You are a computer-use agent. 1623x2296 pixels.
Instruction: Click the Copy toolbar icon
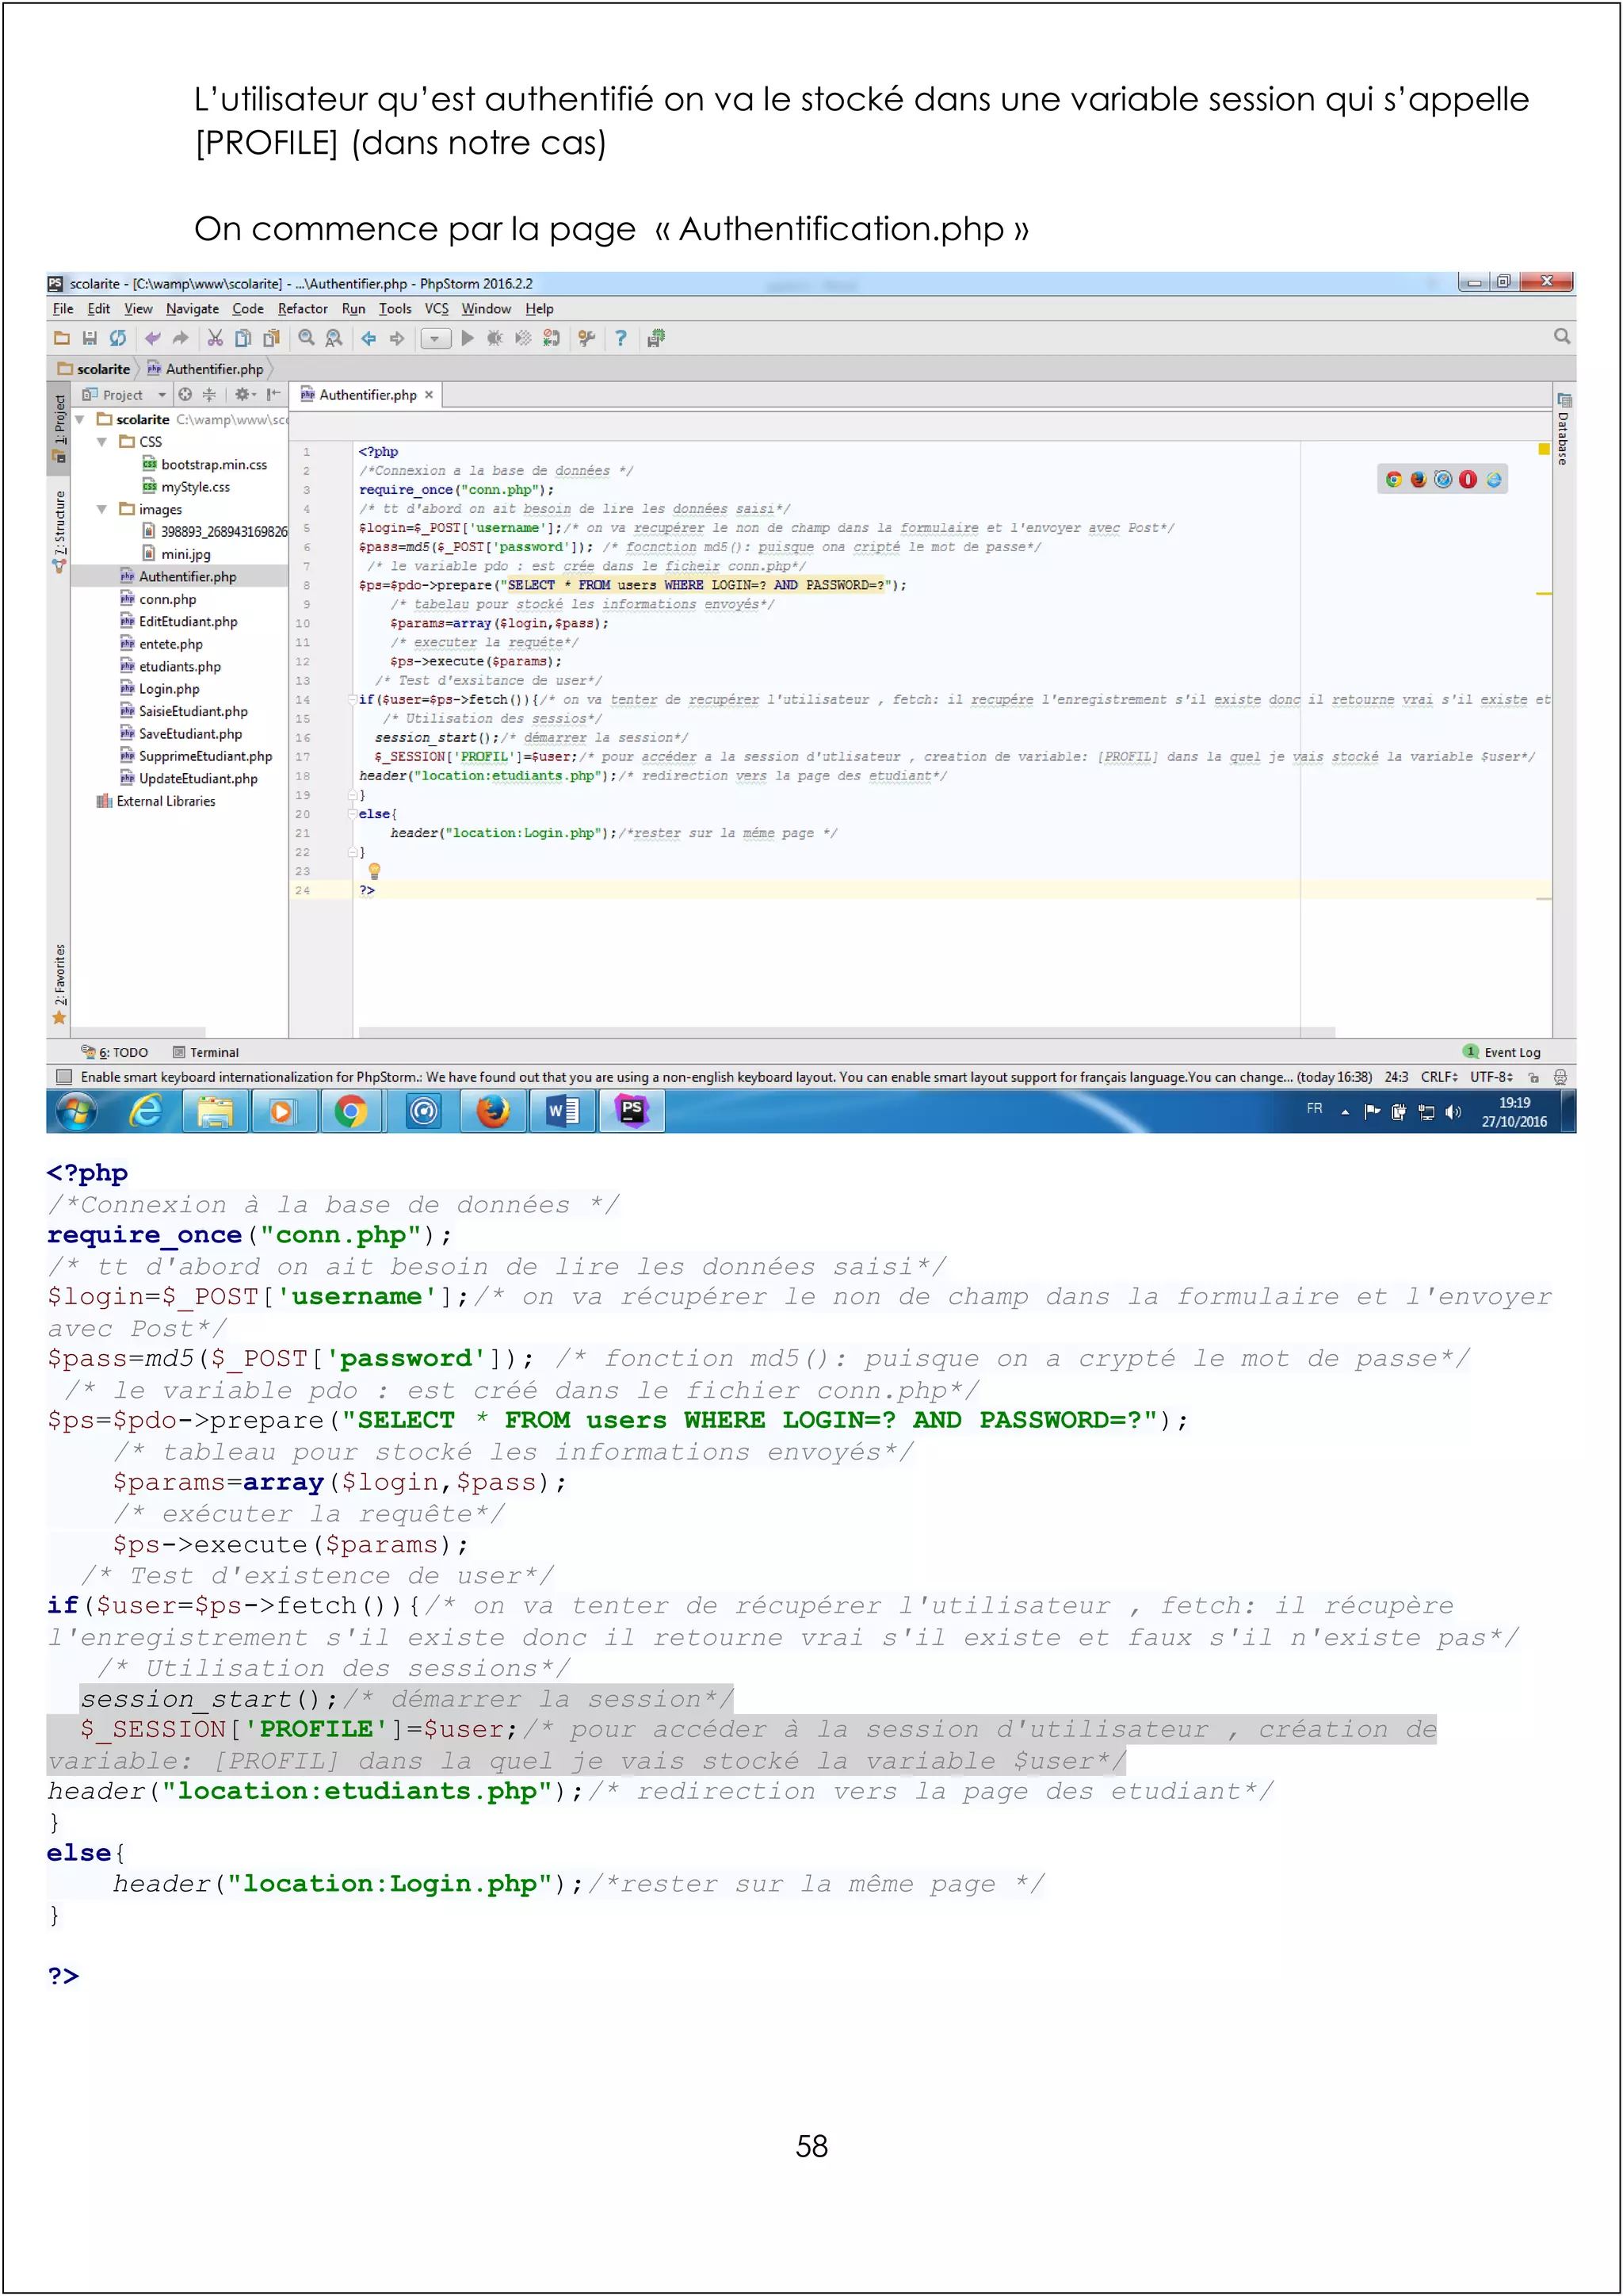click(x=242, y=338)
